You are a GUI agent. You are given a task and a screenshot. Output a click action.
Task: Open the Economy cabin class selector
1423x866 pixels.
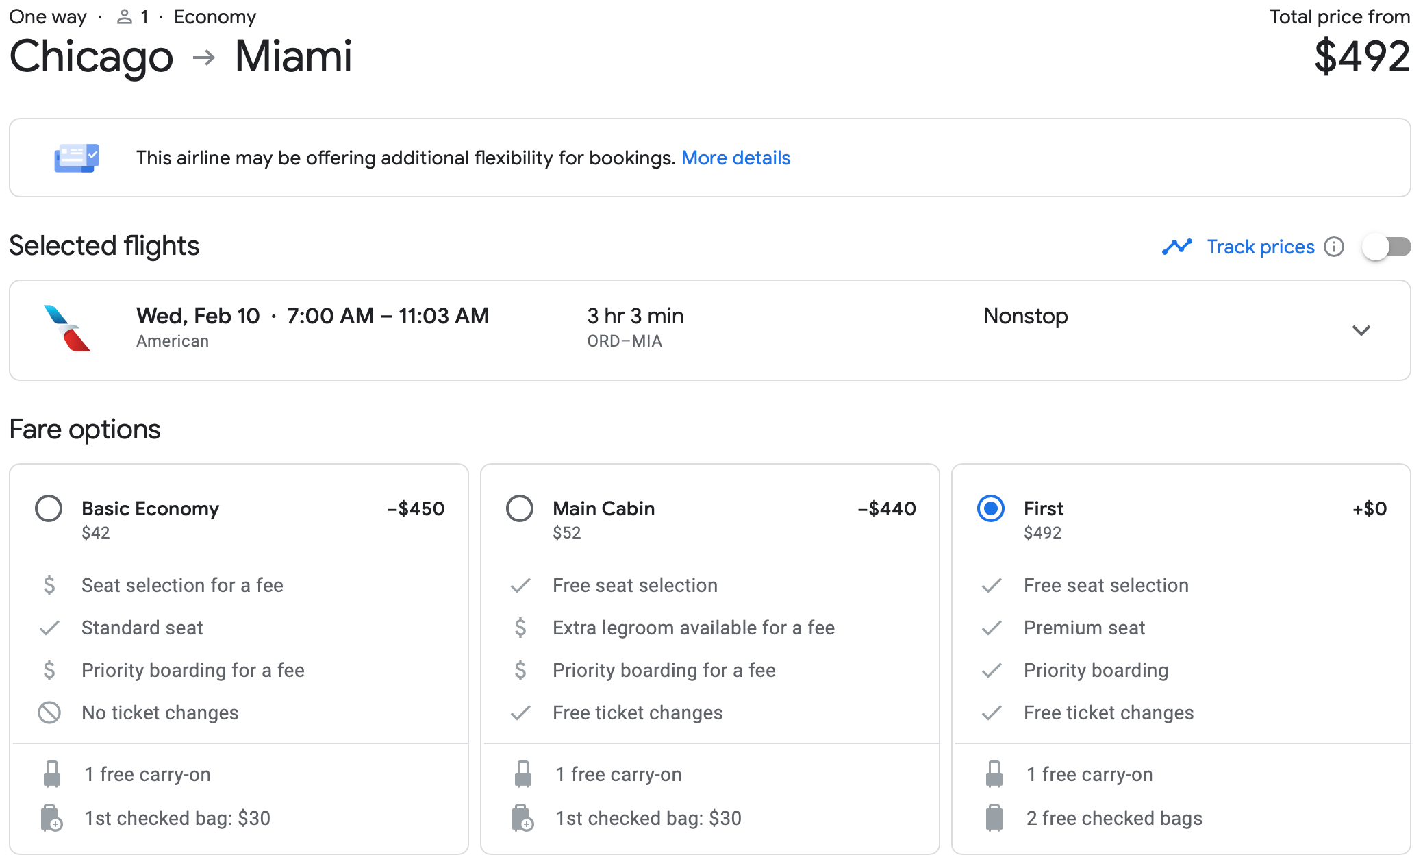point(214,16)
